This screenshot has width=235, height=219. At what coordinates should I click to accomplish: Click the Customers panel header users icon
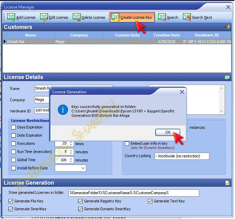pyautogui.click(x=227, y=27)
